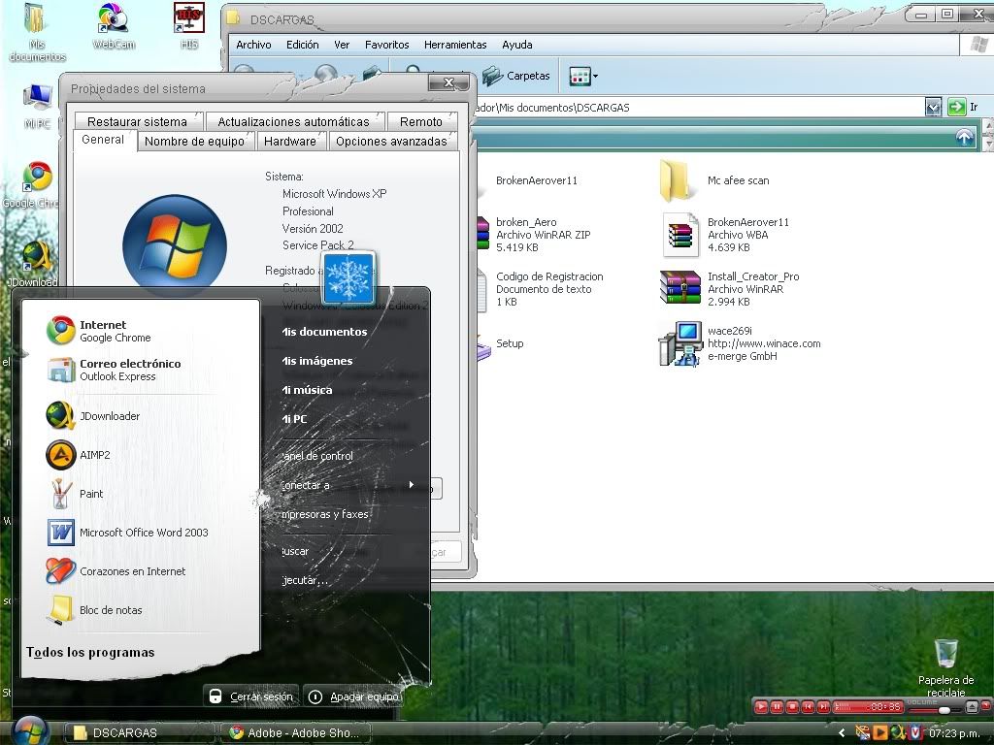This screenshot has height=745, width=994.
Task: Expand the Conectar a submenu arrow
Action: [412, 485]
